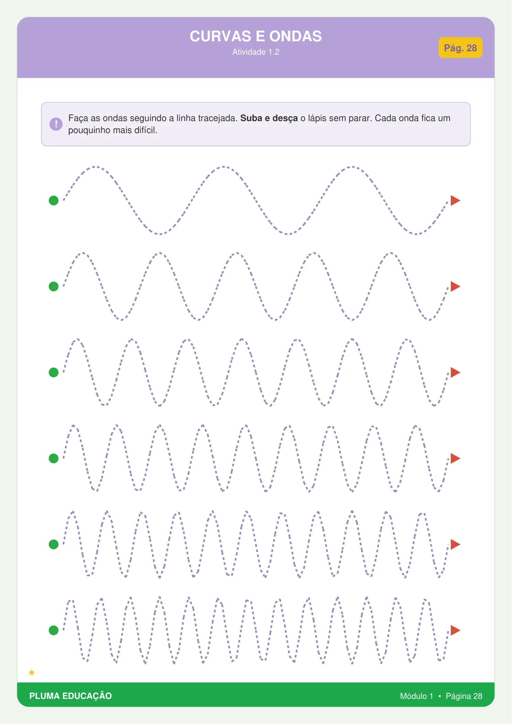Viewport: 512px width, 724px height.
Task: Click the bold Suba e desça text
Action: [x=269, y=118]
